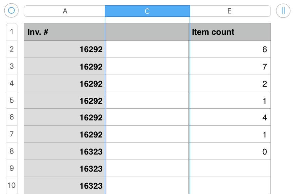Select column C header
This screenshot has width=302, height=194.
tap(147, 11)
